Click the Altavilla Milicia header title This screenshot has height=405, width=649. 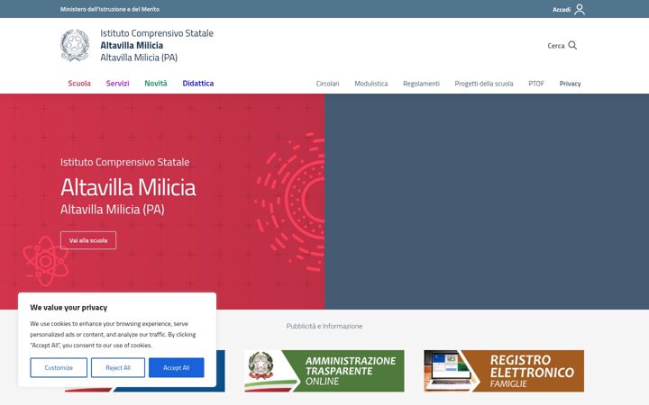pyautogui.click(x=132, y=45)
